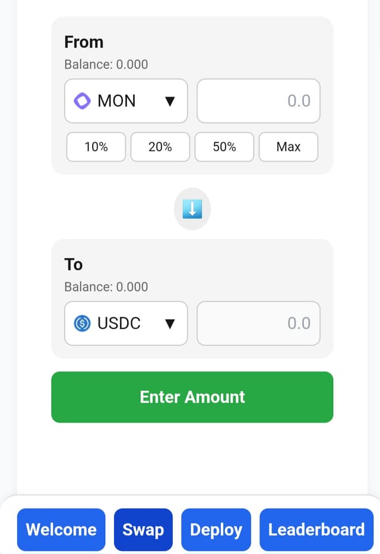Viewport: 380px width, 554px height.
Task: Click the From balance text
Action: click(x=106, y=64)
